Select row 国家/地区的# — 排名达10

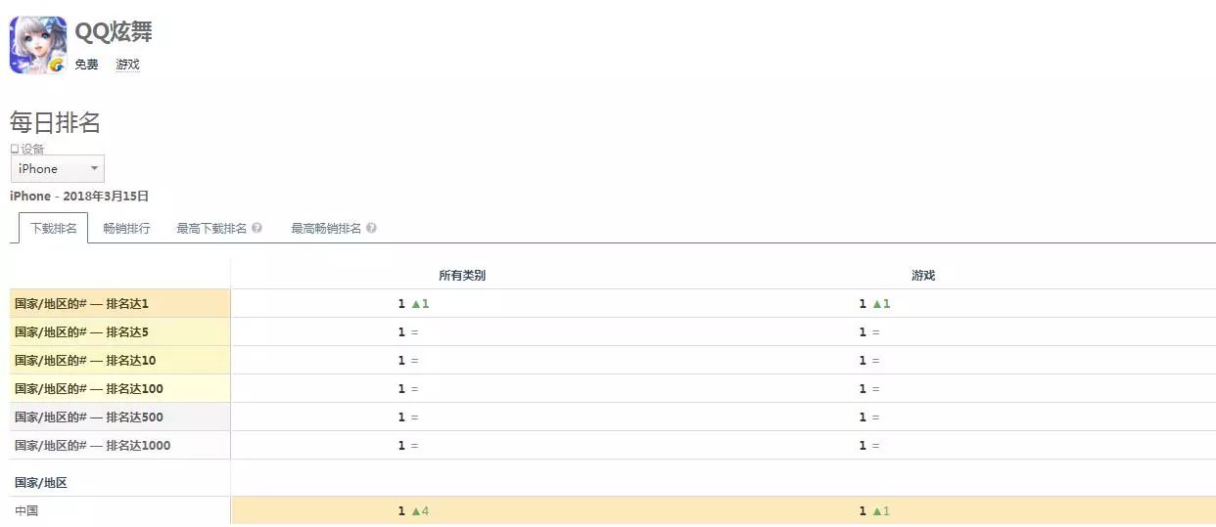120,361
